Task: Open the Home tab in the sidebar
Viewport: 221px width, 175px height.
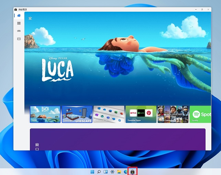Action: (x=19, y=15)
